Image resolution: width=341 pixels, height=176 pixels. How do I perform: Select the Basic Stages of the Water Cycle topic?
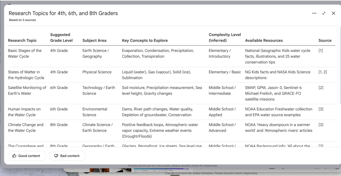25,54
